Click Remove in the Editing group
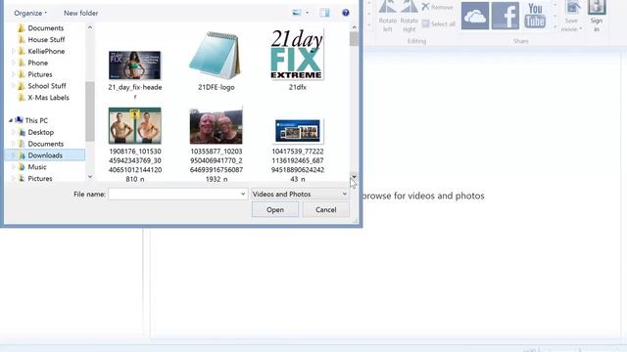Screen dimensions: 627x352 [x=438, y=7]
